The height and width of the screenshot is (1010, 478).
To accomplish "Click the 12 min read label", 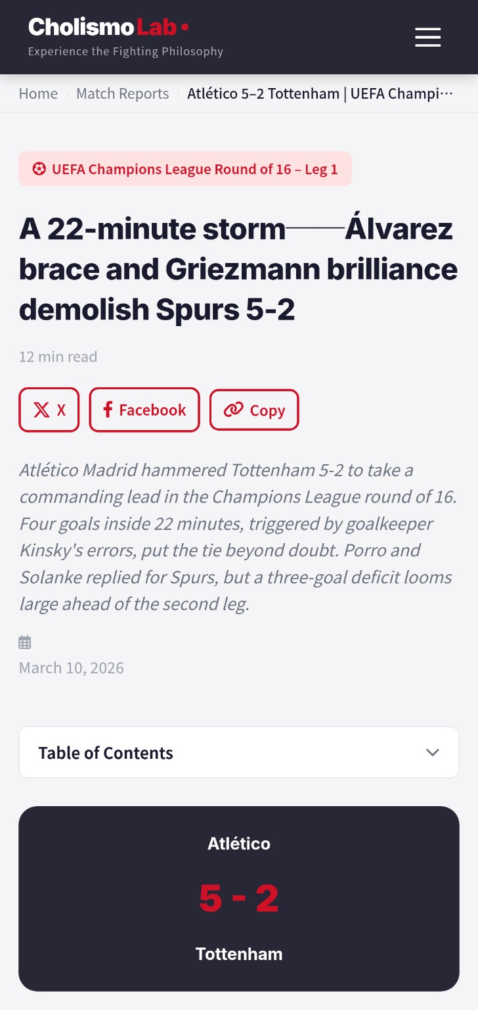I will tap(58, 356).
